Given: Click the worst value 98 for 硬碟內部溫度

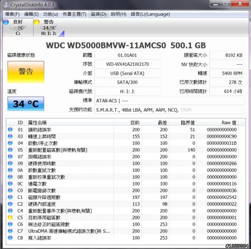Looking at the screenshot, I should pyautogui.click(x=165, y=204).
